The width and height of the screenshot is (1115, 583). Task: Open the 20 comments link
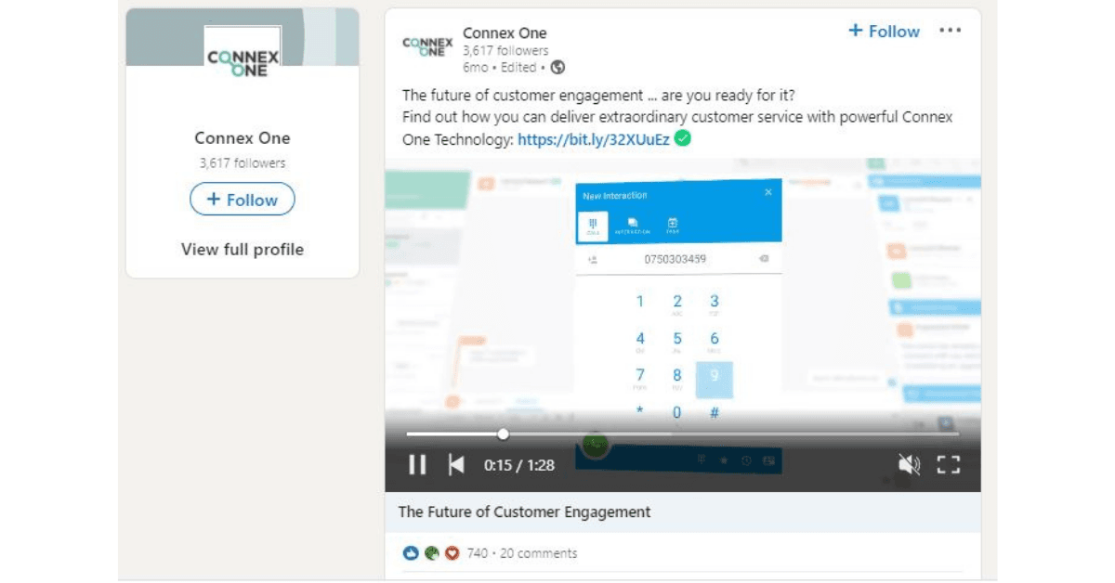538,553
